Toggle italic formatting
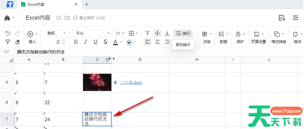 (x=85, y=42)
